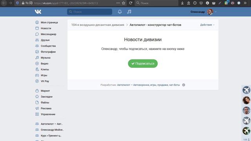Expand browser toolbar overflow chevrons
The width and height of the screenshot is (251, 141).
coord(245,3)
